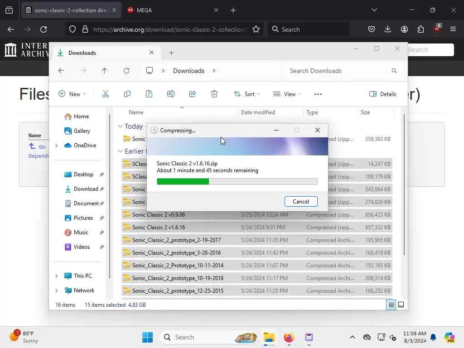Open Firefox from the taskbar
Image resolution: width=464 pixels, height=348 pixels.
tap(289, 337)
